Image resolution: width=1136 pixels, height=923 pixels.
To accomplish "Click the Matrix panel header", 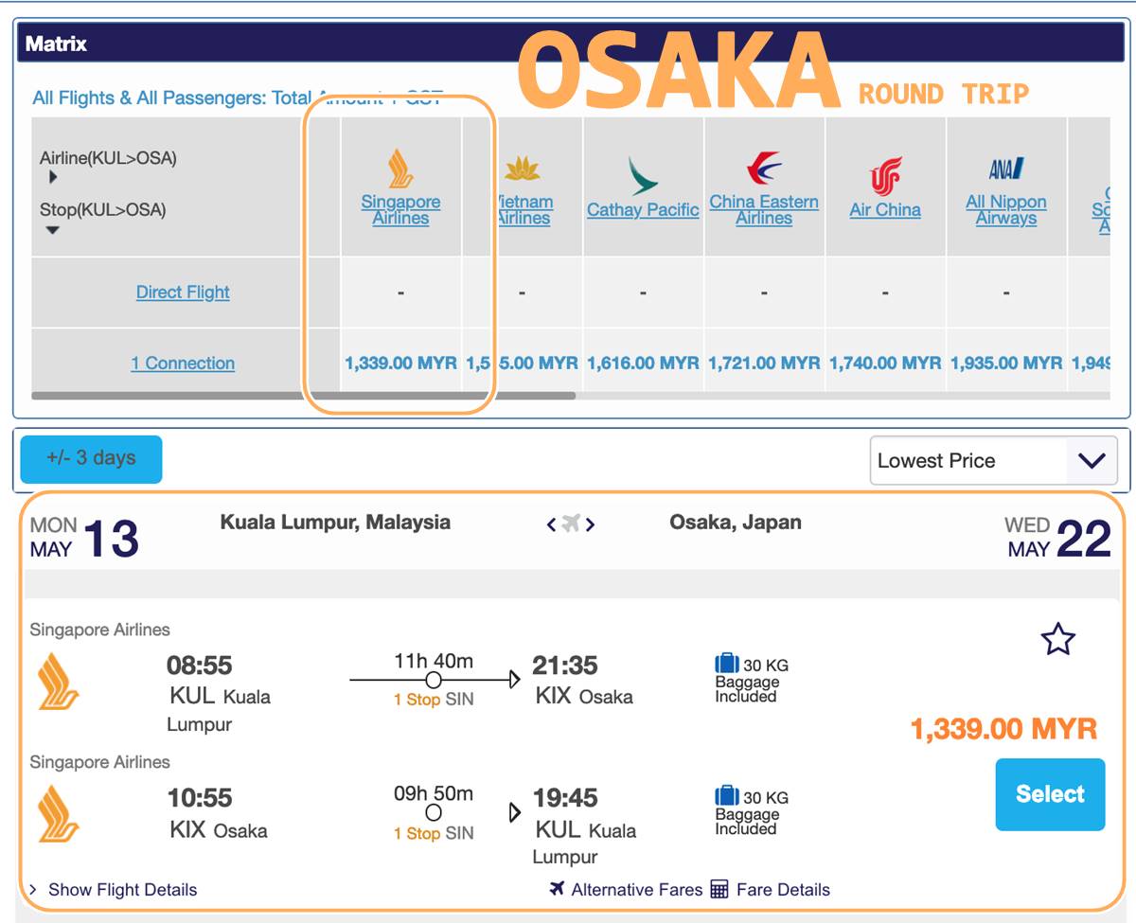I will pyautogui.click(x=571, y=43).
